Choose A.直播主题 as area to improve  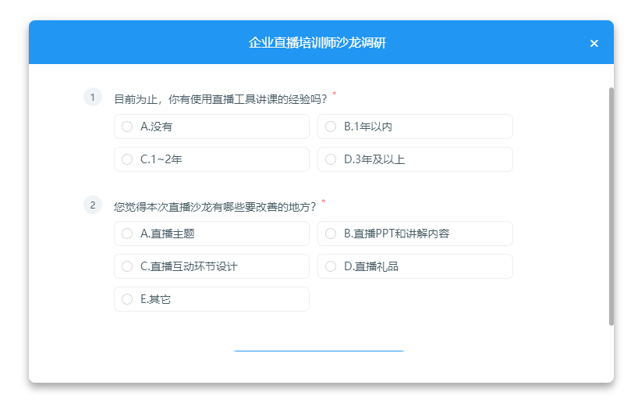pos(128,234)
